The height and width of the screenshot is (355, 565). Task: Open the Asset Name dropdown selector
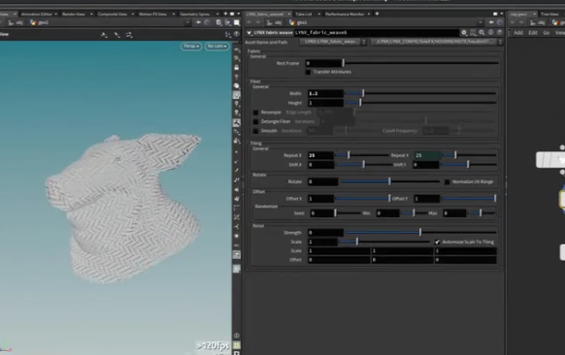coord(332,42)
